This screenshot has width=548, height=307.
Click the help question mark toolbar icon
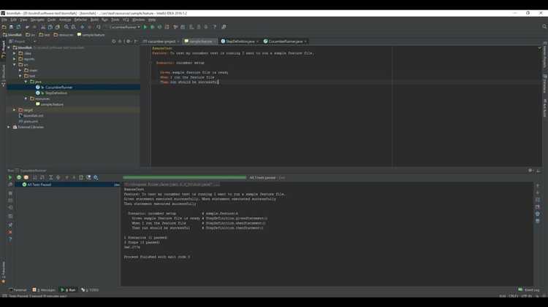[215, 27]
